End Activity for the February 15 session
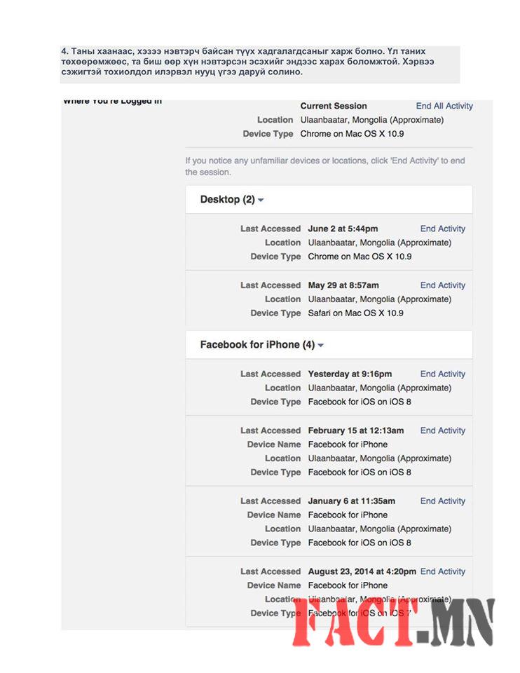The height and width of the screenshot is (673, 520). (x=442, y=430)
